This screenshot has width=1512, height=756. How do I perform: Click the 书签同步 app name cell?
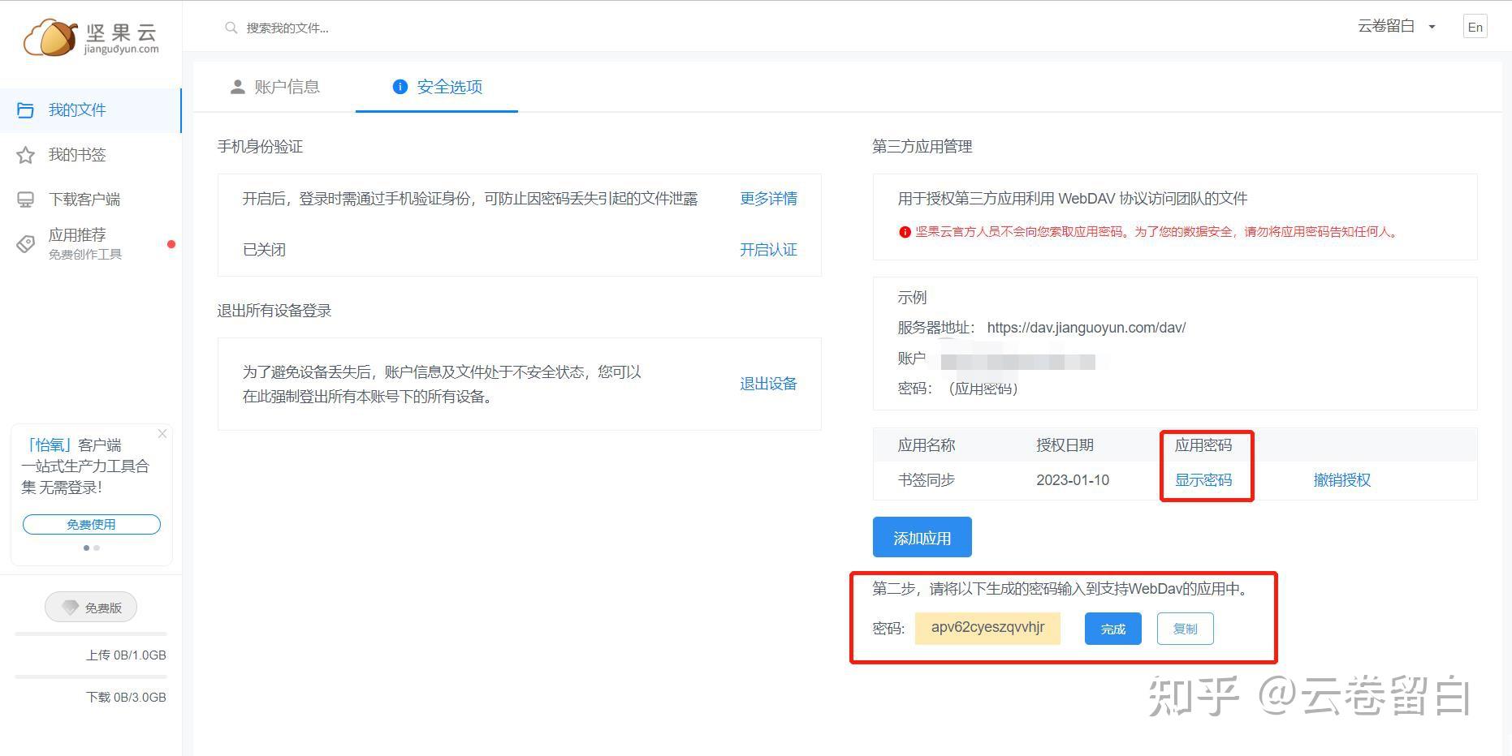(927, 480)
